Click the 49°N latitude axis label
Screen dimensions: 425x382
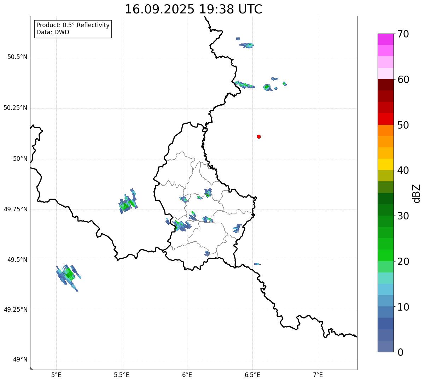point(20,360)
